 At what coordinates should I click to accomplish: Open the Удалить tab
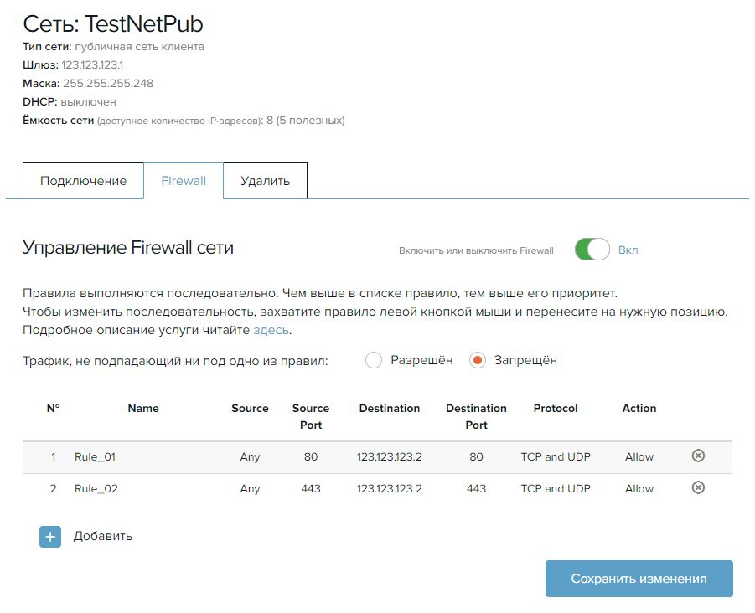[x=265, y=181]
